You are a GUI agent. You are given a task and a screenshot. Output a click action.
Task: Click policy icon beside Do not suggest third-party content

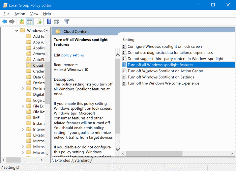[x=124, y=59]
